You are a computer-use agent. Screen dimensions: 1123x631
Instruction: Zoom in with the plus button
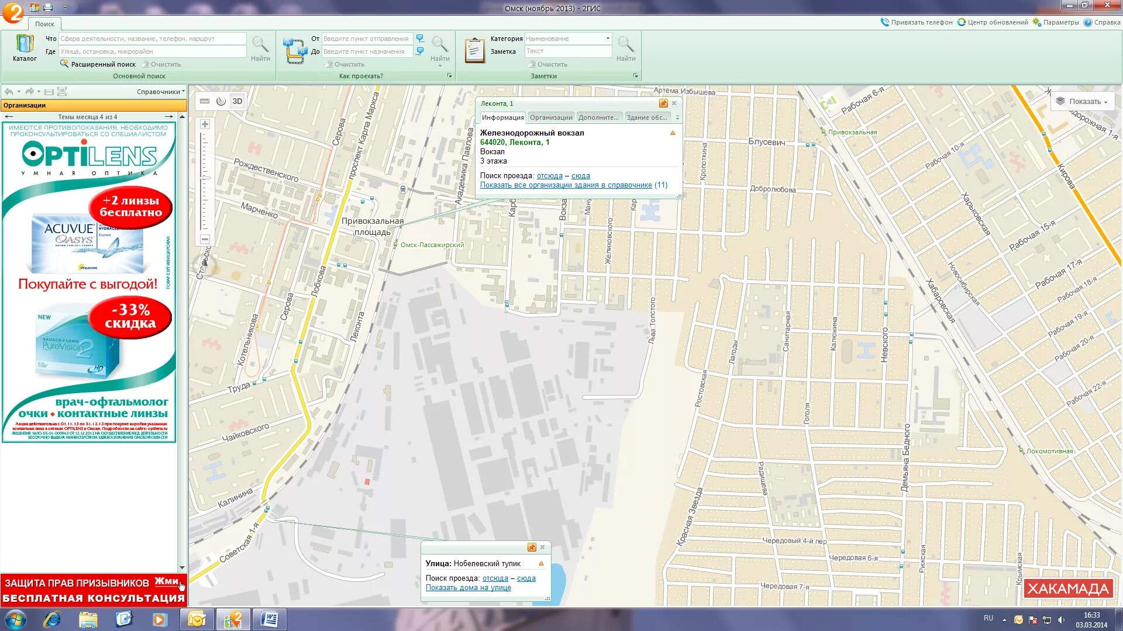(205, 124)
